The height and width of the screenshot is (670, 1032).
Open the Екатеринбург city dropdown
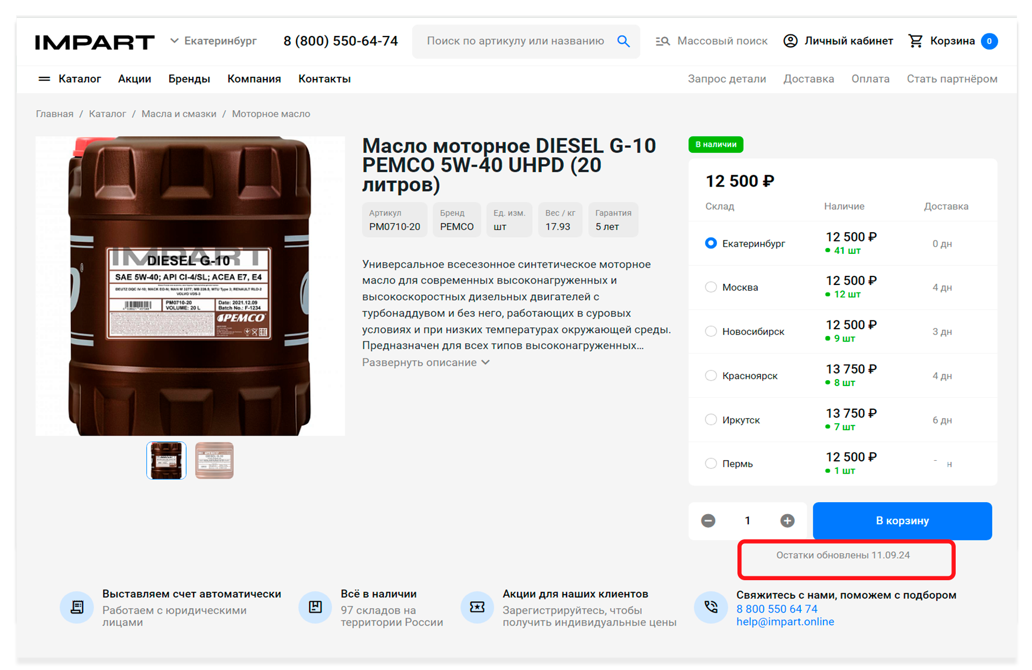213,41
